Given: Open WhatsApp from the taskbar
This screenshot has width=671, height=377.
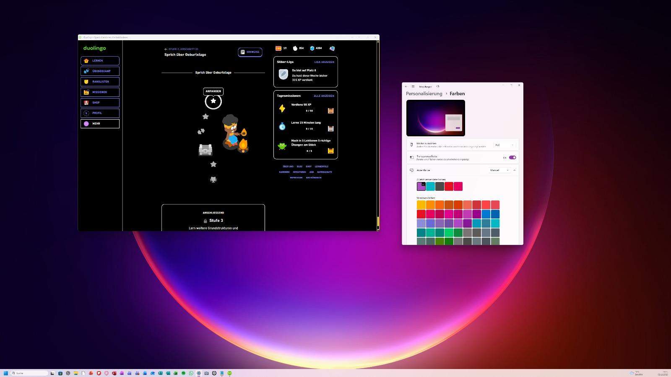Looking at the screenshot, I should point(191,373).
